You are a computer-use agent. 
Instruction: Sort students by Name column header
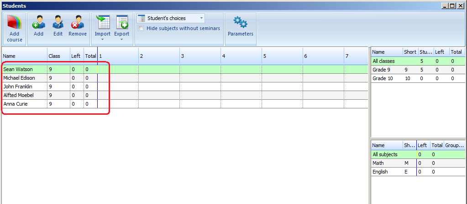click(24, 56)
